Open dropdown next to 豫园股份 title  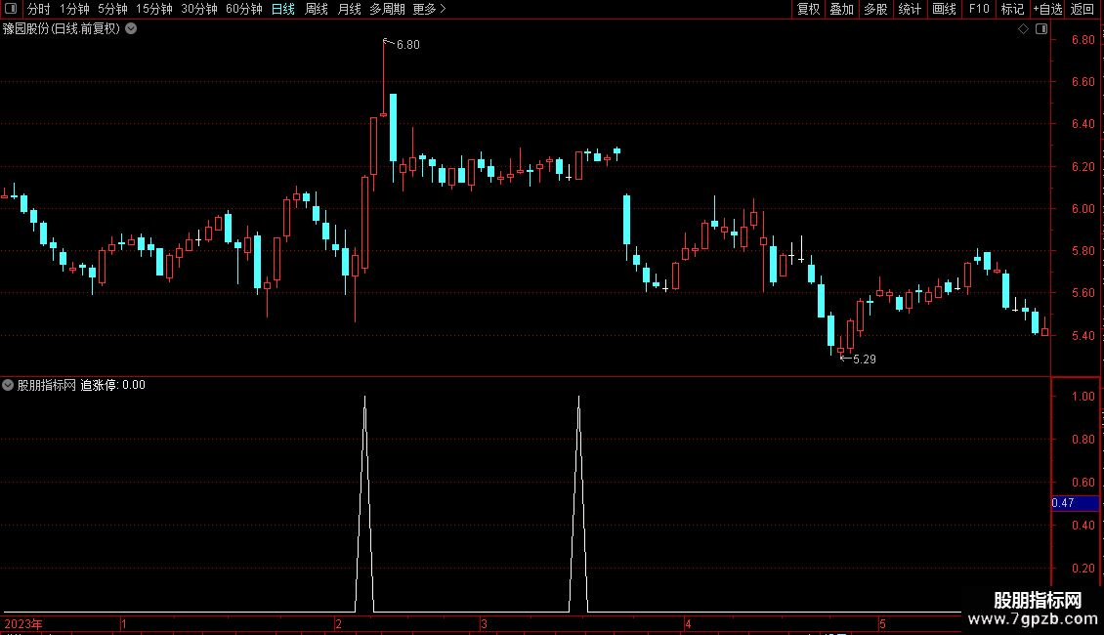pos(131,29)
